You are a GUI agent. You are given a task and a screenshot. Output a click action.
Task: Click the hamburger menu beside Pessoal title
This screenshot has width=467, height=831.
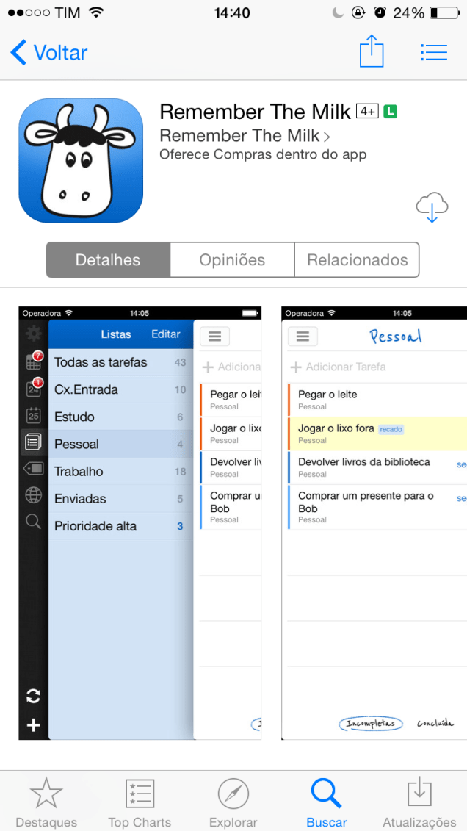[303, 336]
